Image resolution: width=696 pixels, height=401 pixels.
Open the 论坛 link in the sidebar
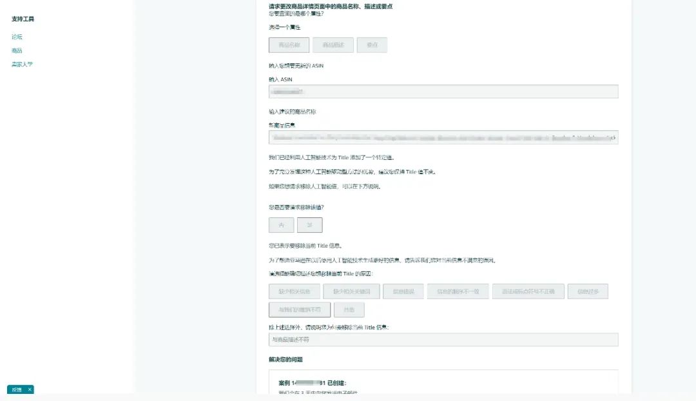pyautogui.click(x=17, y=37)
